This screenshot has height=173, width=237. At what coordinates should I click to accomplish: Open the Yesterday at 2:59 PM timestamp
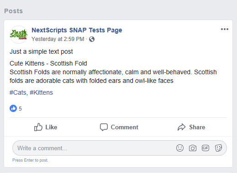(58, 39)
